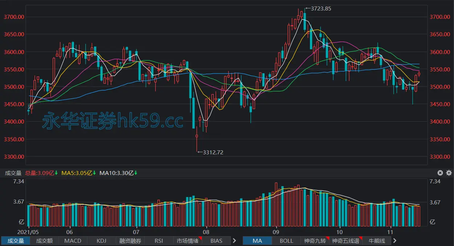Close the 成交量 volume panel
This screenshot has width=454, height=246.
click(x=440, y=173)
